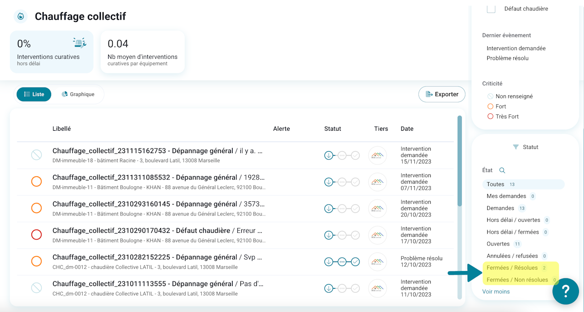Collapse the state list with Voir moins
The image size is (584, 312).
[x=495, y=292]
